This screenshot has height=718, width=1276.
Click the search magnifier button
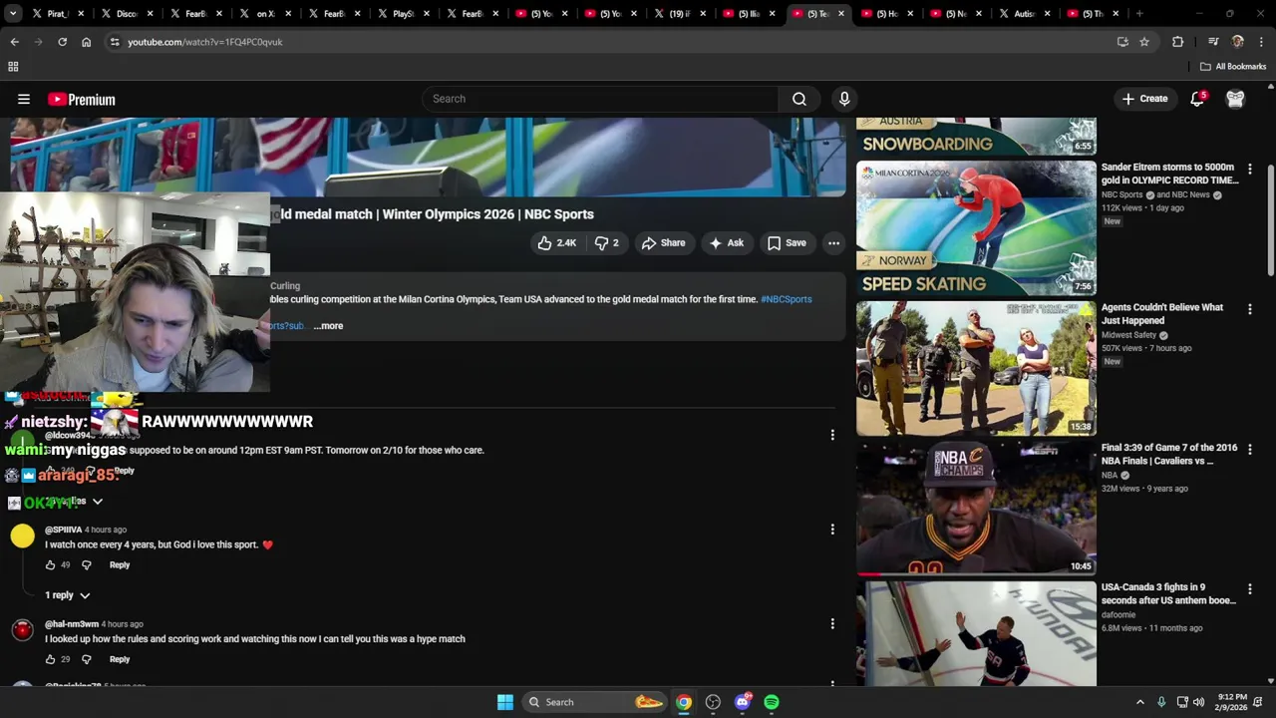(798, 99)
